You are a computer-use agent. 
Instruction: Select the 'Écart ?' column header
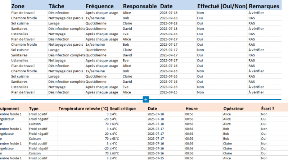[x=267, y=109]
